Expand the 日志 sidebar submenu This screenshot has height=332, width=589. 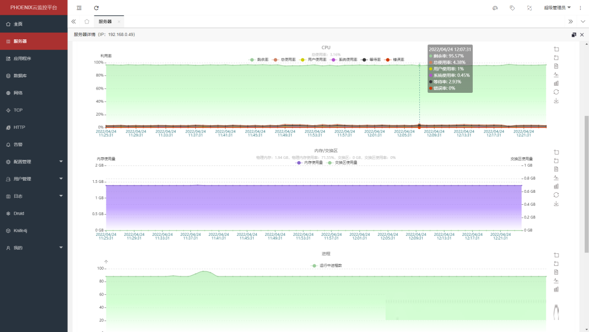[34, 196]
